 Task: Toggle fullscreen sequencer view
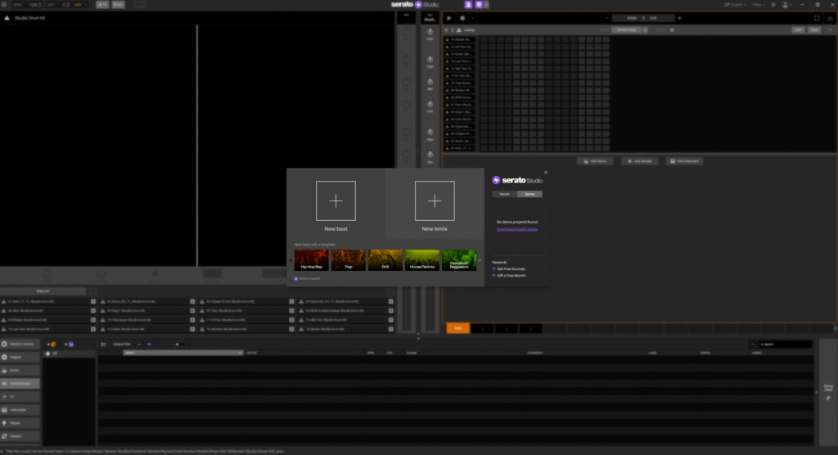pyautogui.click(x=817, y=18)
